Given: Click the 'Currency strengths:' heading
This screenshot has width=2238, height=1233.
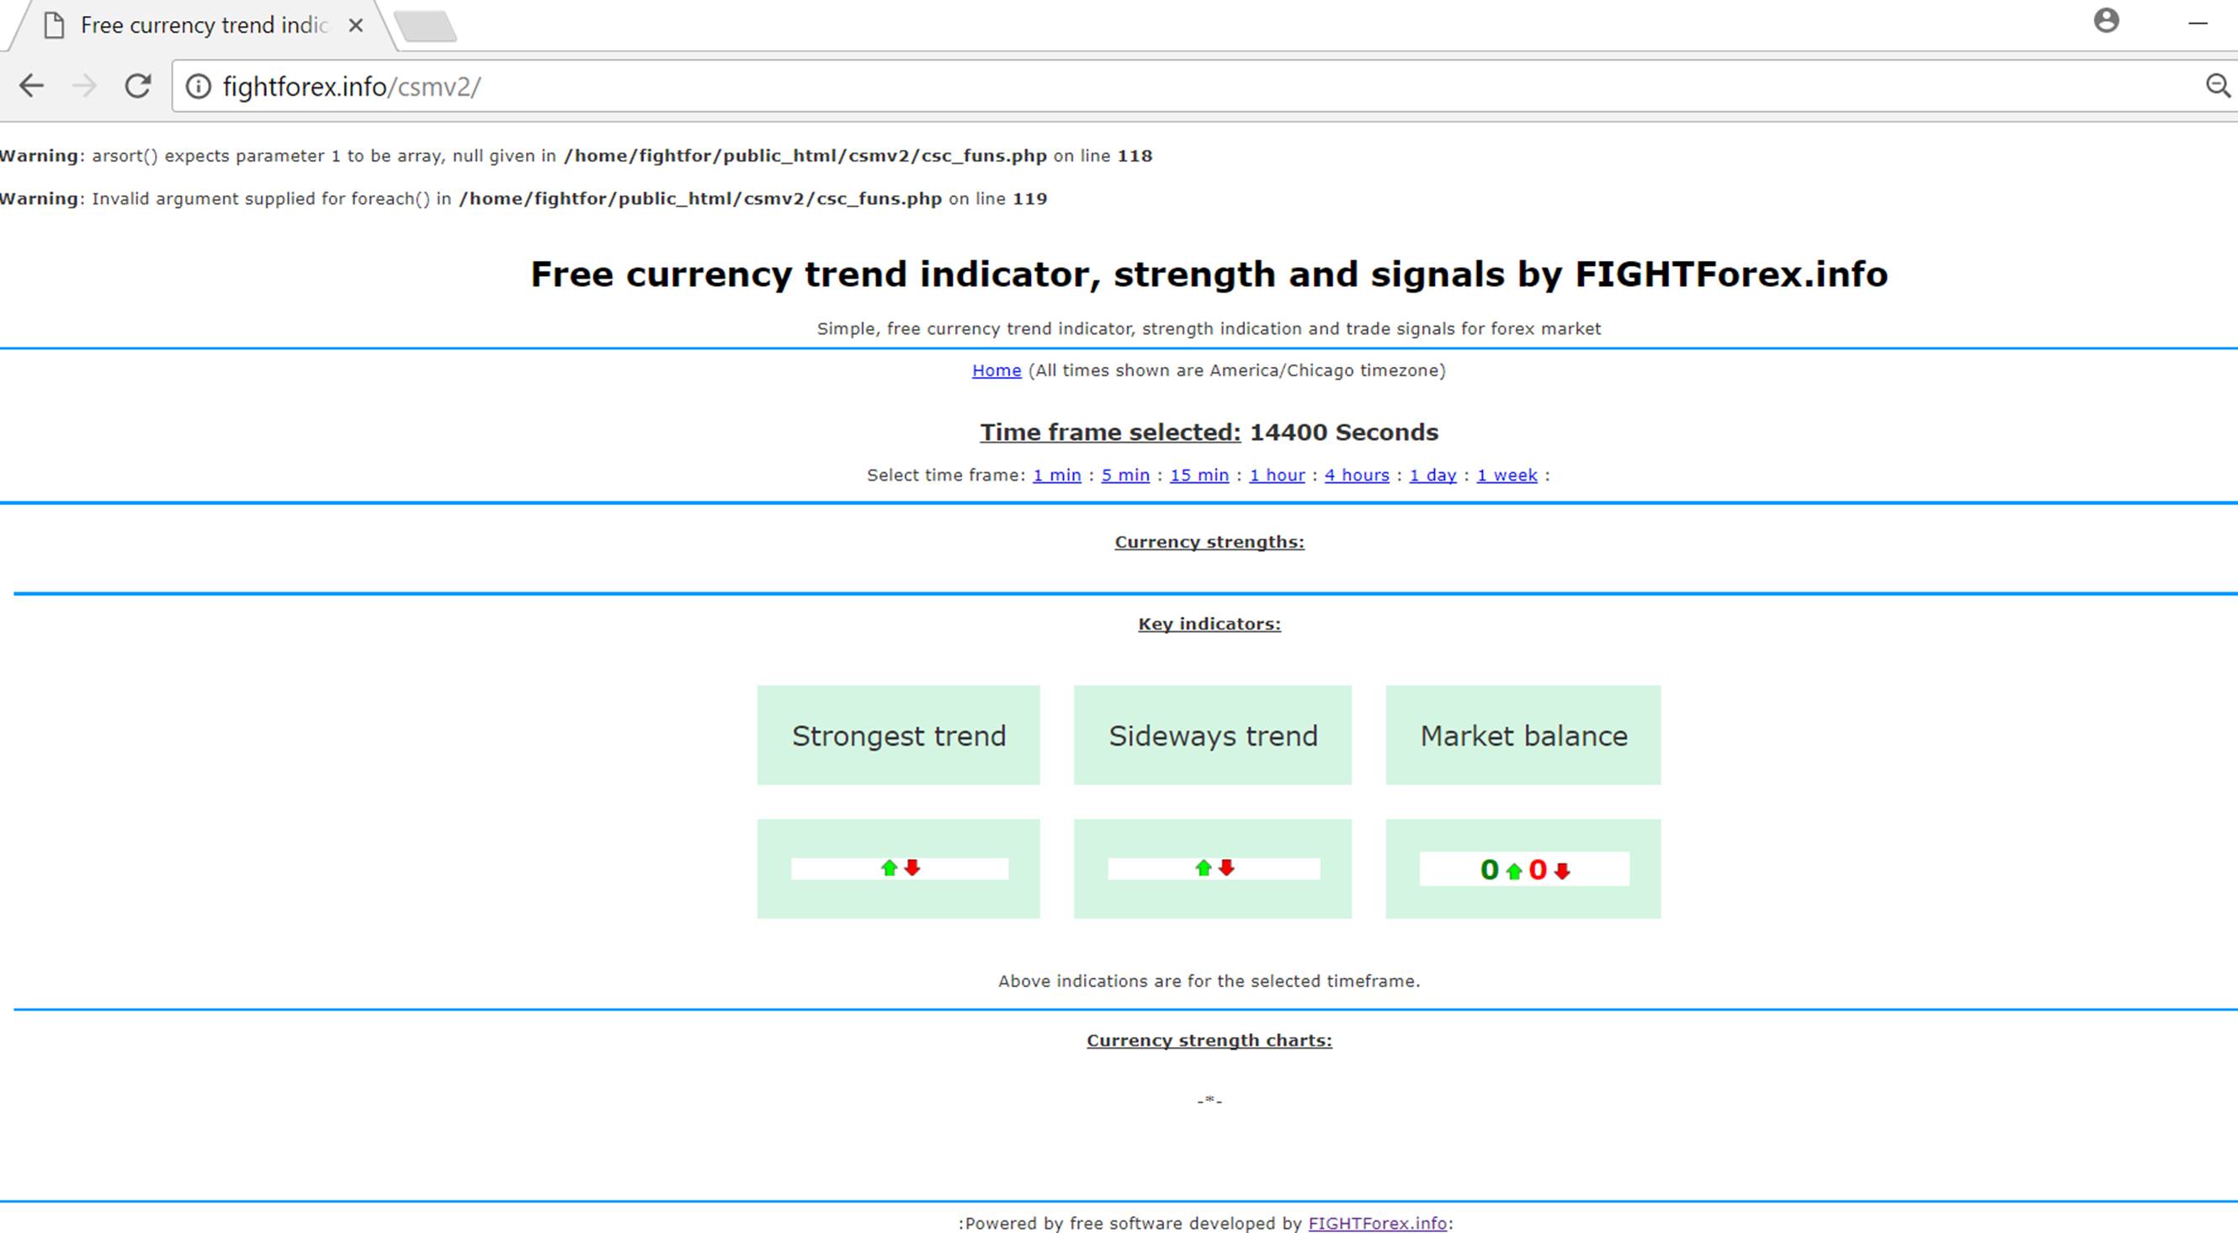Looking at the screenshot, I should point(1209,542).
